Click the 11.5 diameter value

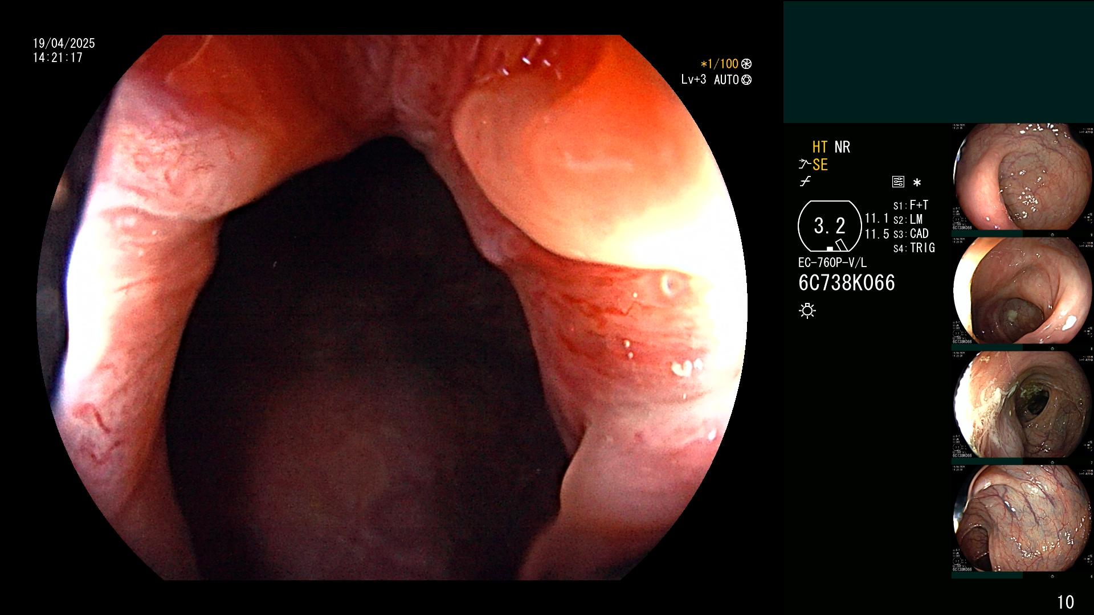pyautogui.click(x=876, y=235)
